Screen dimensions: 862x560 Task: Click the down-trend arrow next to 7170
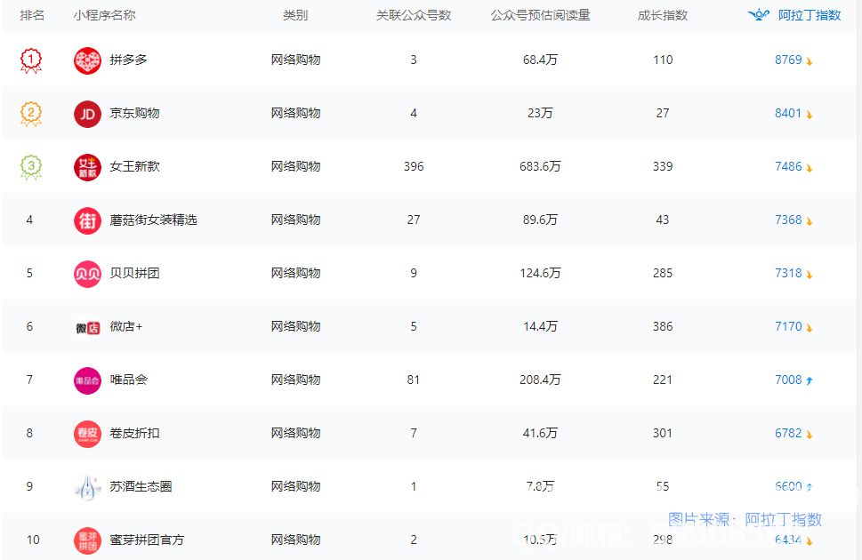[x=810, y=328]
